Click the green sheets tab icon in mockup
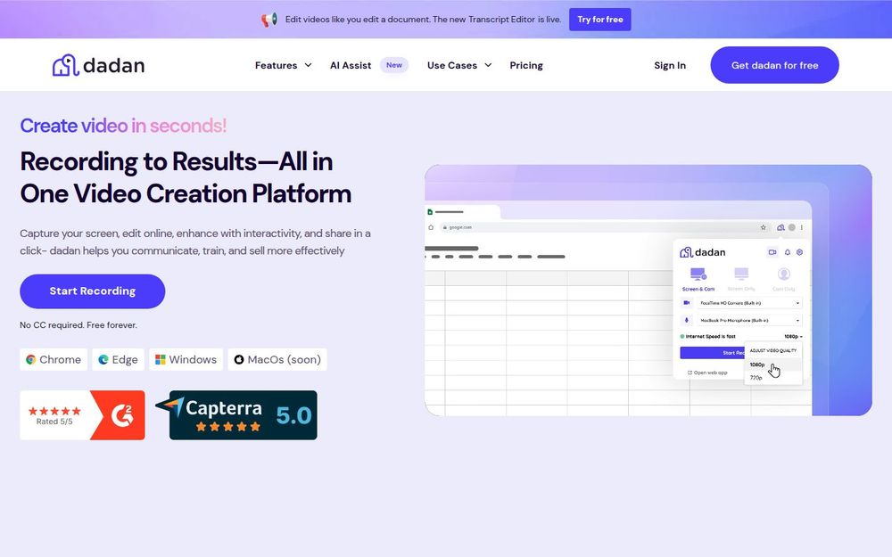Screen dimensions: 892x557 430,212
